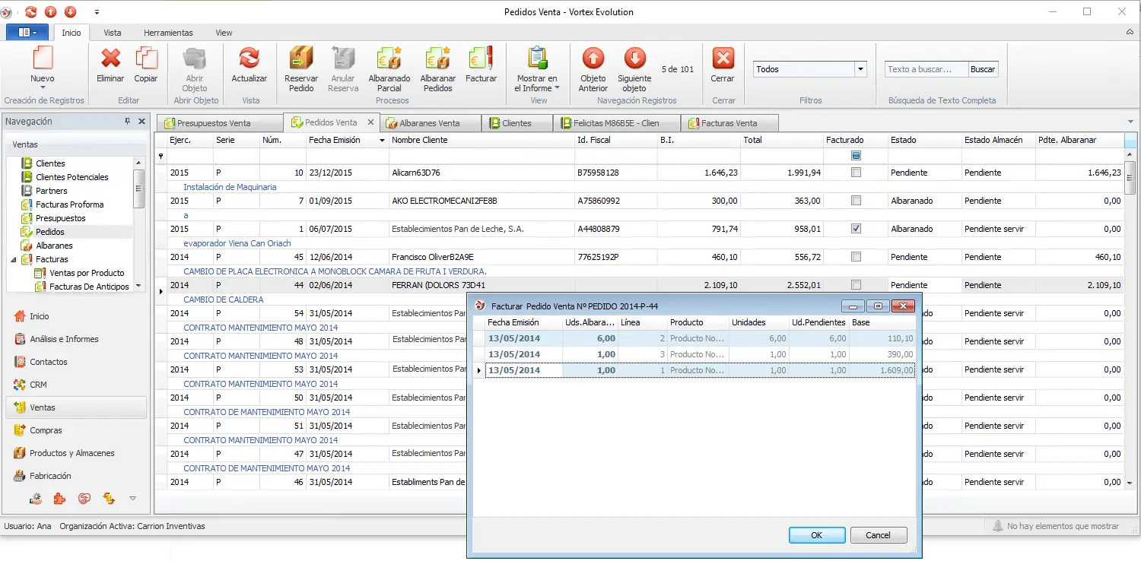This screenshot has height=561, width=1141.
Task: Click blue application menu button
Action: [27, 33]
